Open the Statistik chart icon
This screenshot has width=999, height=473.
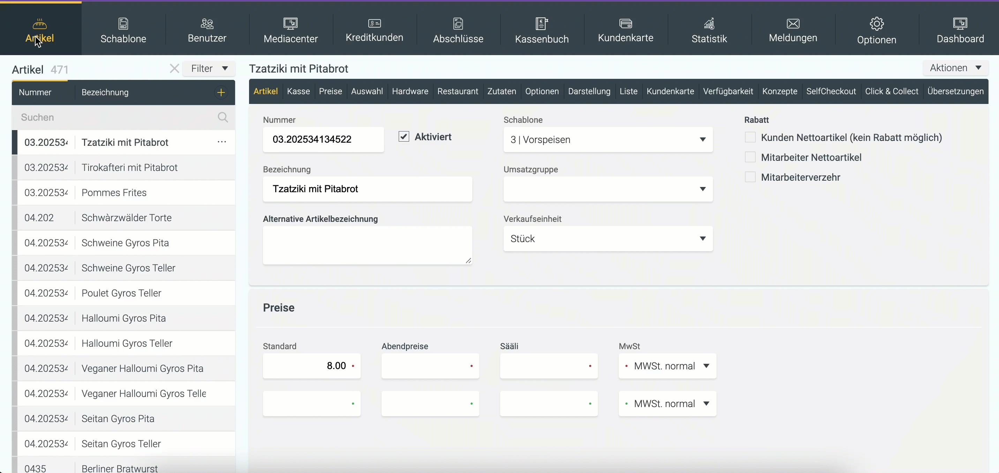pos(709,24)
